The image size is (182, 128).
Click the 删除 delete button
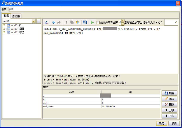pos(170,105)
